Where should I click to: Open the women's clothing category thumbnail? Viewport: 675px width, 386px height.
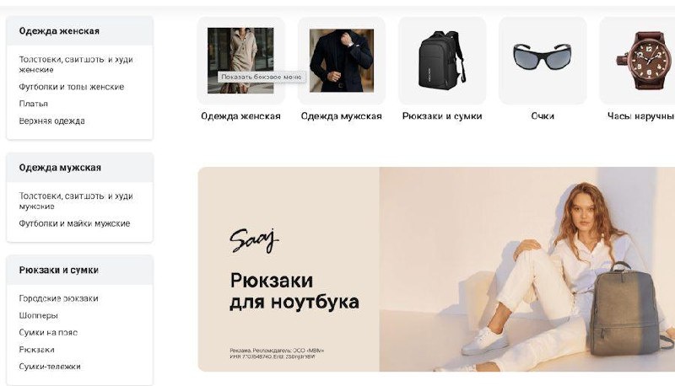click(x=240, y=60)
